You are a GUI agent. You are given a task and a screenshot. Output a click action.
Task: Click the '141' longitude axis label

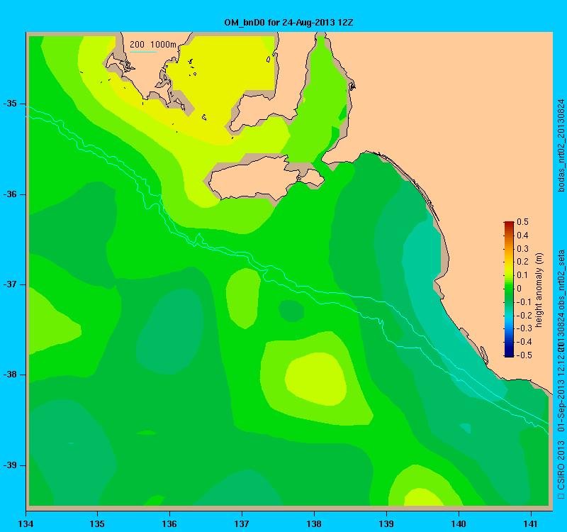point(530,523)
